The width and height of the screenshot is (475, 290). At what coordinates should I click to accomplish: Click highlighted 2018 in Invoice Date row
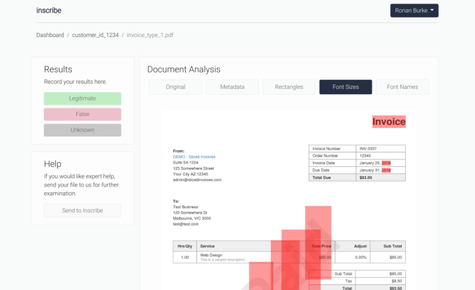pyautogui.click(x=386, y=163)
